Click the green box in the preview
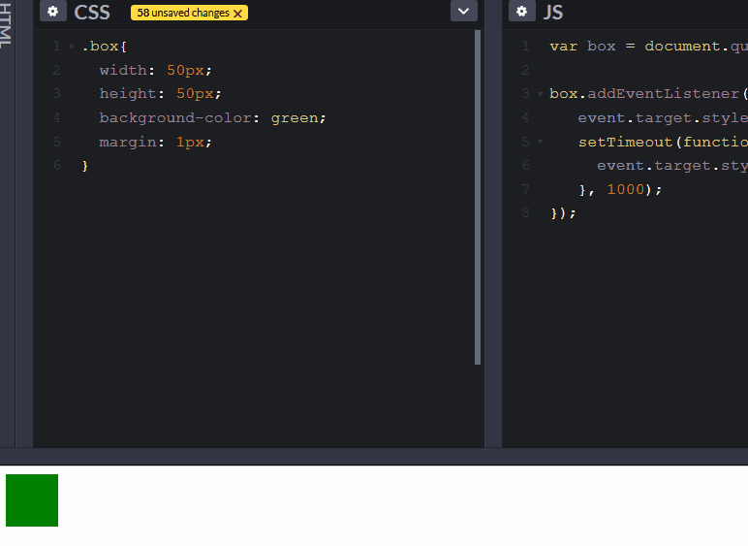This screenshot has height=546, width=748. coord(32,500)
